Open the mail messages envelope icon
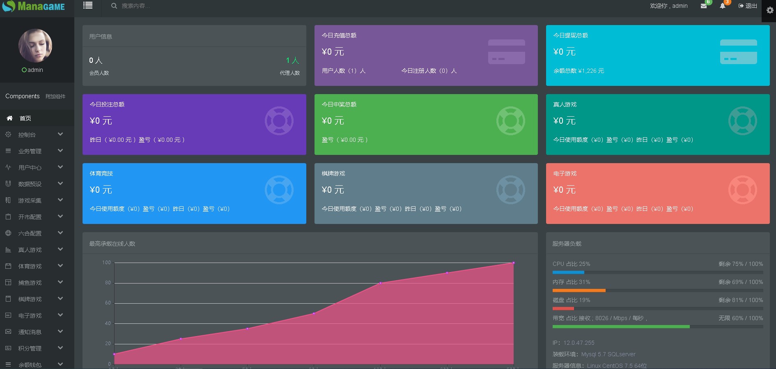 704,6
